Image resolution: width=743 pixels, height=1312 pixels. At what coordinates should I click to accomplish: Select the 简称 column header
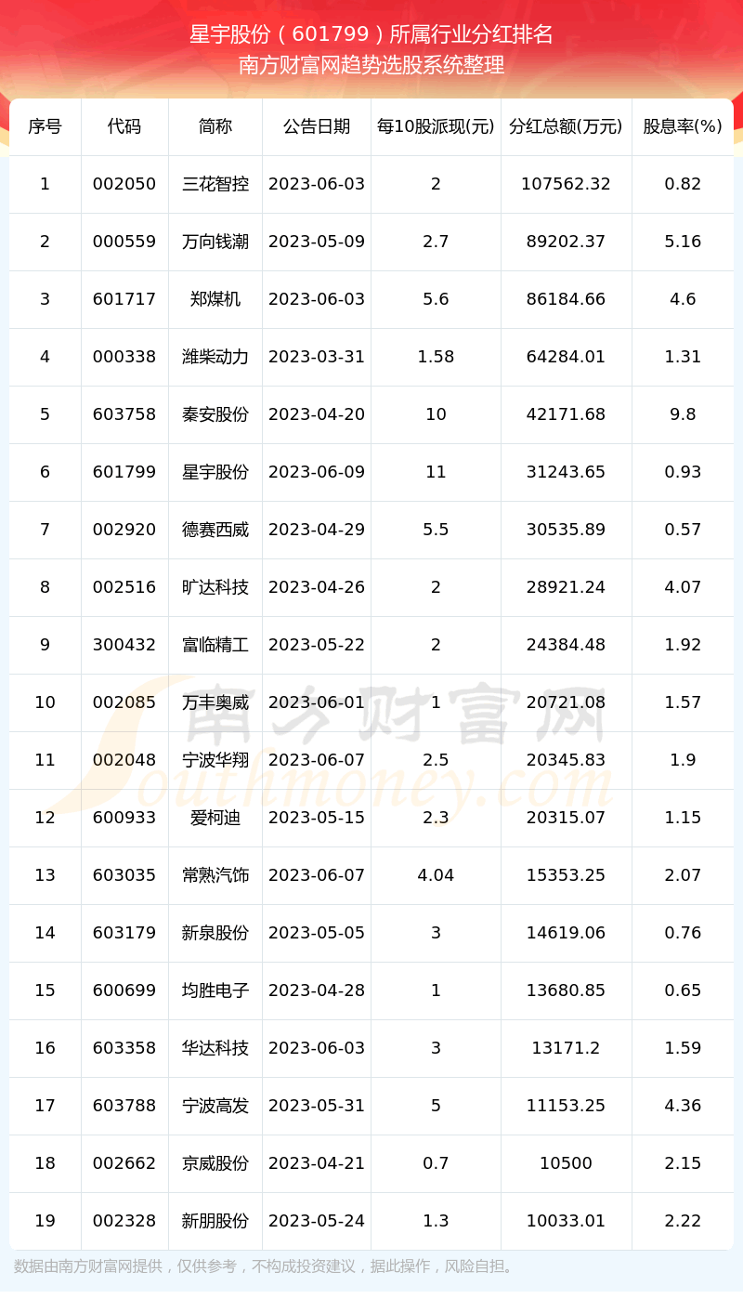[x=215, y=126]
